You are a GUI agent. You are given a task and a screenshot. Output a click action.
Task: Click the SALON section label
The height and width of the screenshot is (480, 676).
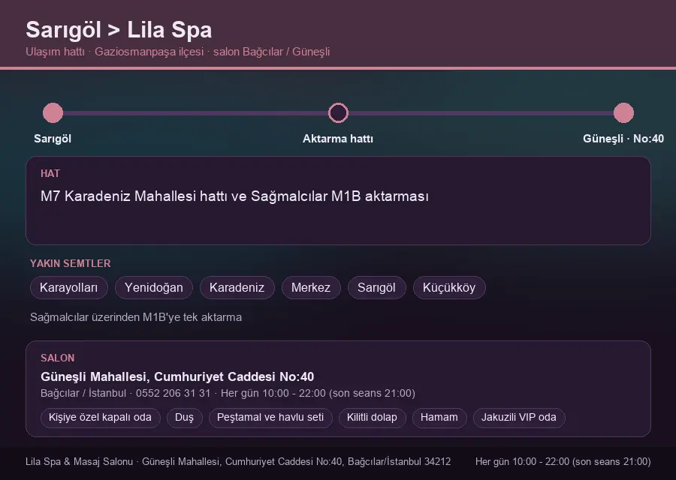(x=57, y=358)
